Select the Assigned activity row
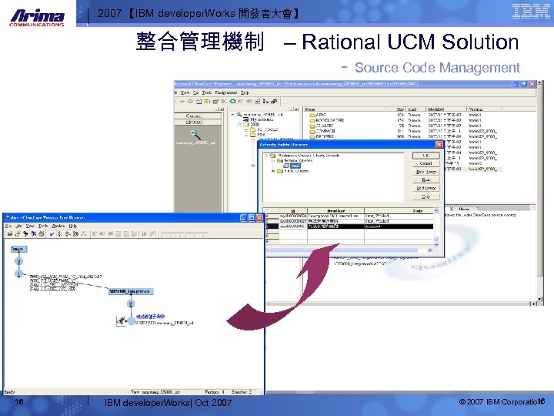This screenshot has width=554, height=416. 350,226
